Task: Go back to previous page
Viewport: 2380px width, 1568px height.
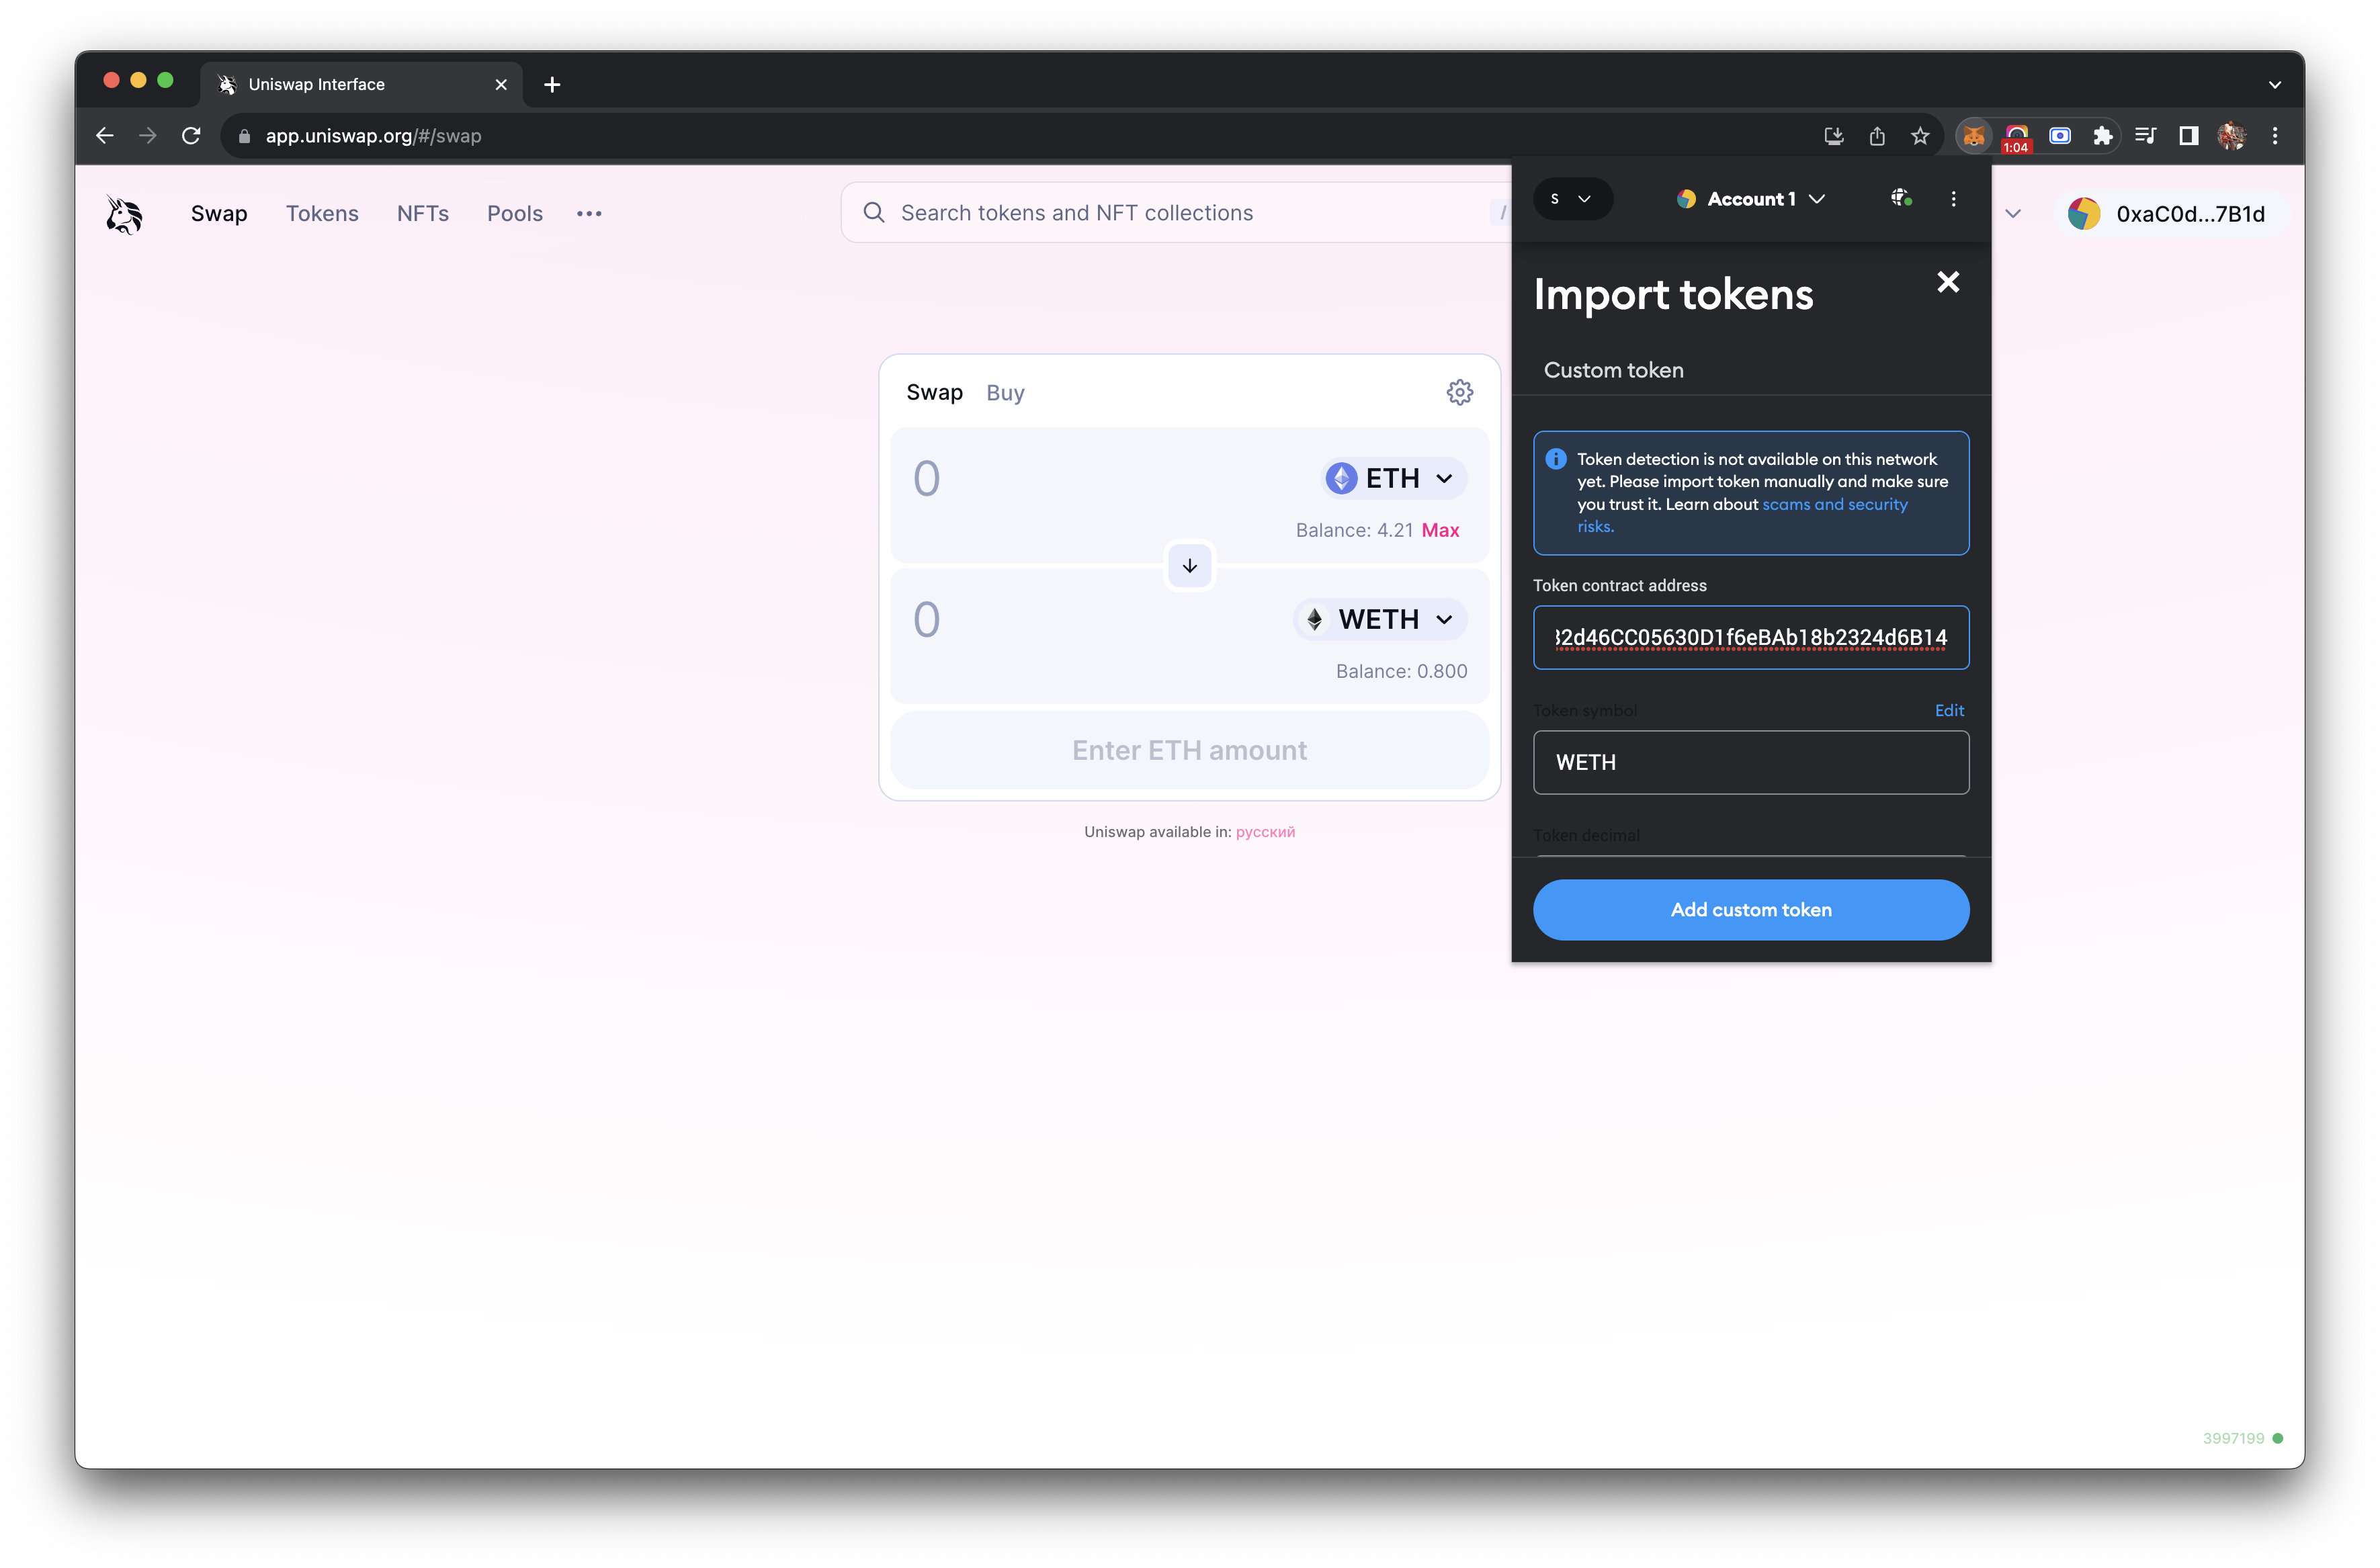Action: (x=105, y=136)
